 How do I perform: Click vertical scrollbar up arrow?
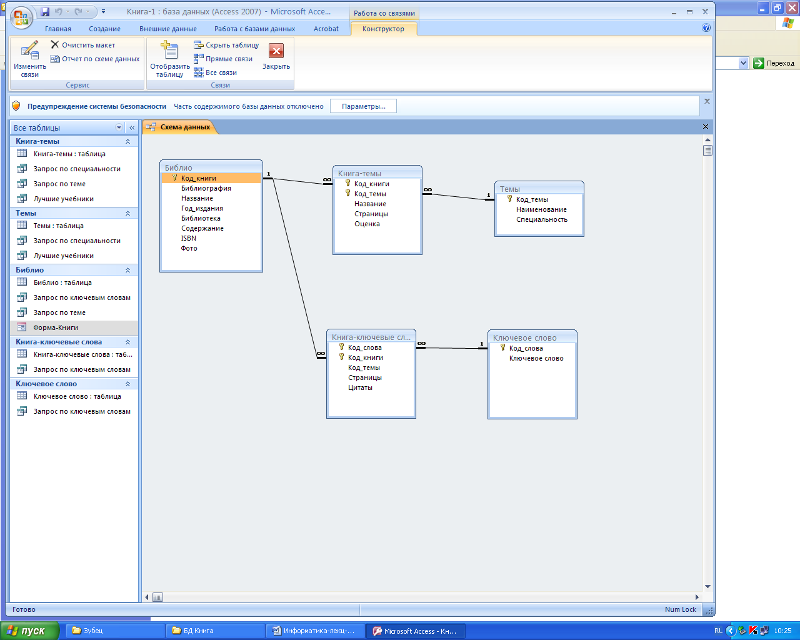tap(707, 140)
